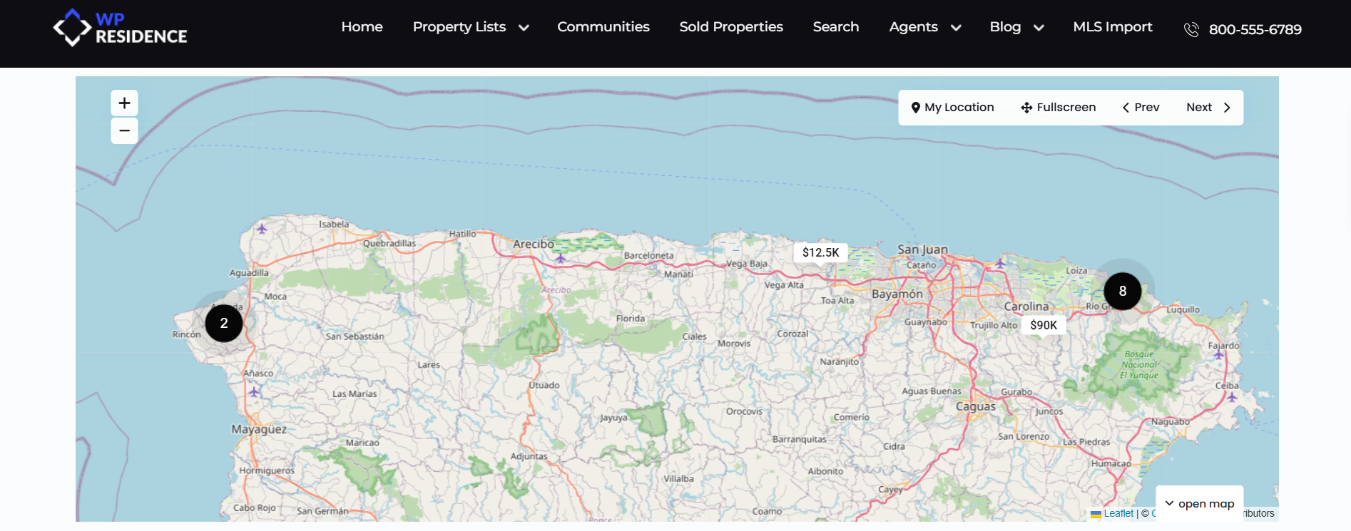Go to previous property with Prev
This screenshot has height=531, width=1351.
1141,108
